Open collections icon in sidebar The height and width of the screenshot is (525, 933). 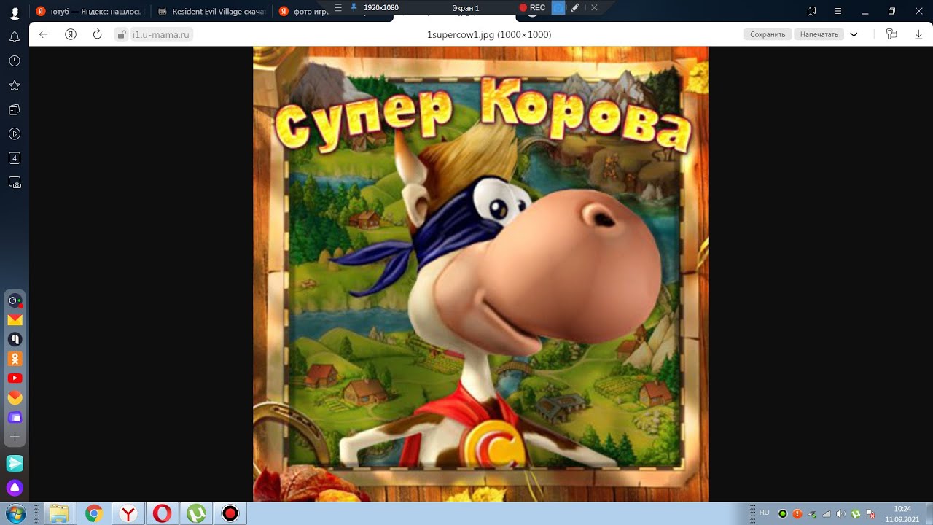click(x=15, y=110)
